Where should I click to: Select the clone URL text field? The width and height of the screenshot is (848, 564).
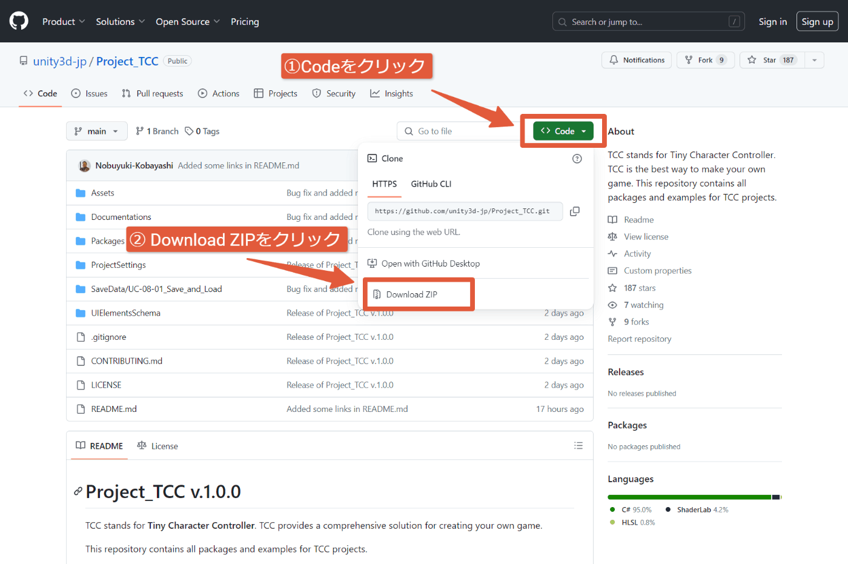[x=465, y=211]
